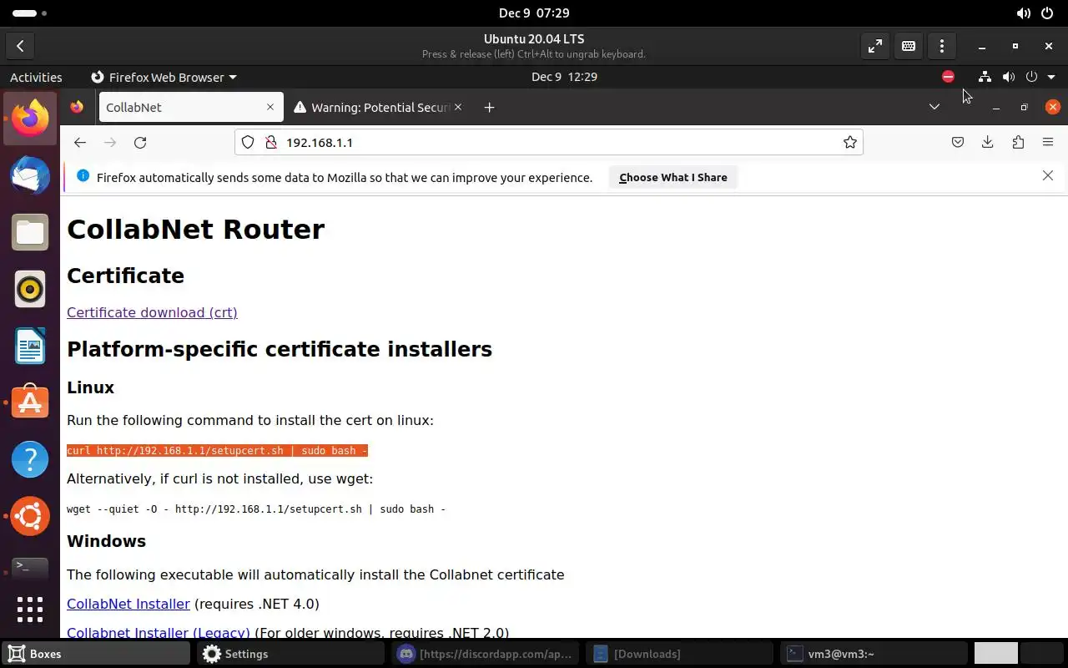
Task: Click Choose What I Share button
Action: point(673,177)
